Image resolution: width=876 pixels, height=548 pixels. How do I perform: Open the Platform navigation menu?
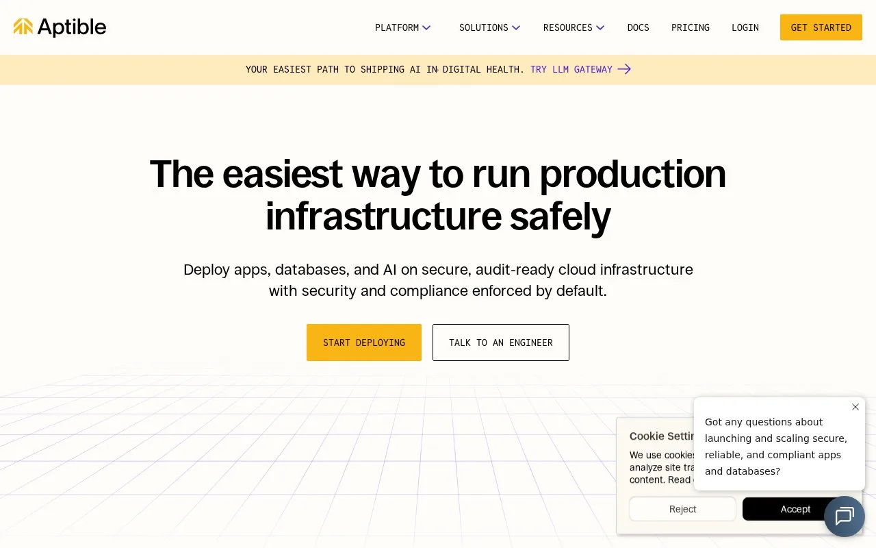click(402, 28)
